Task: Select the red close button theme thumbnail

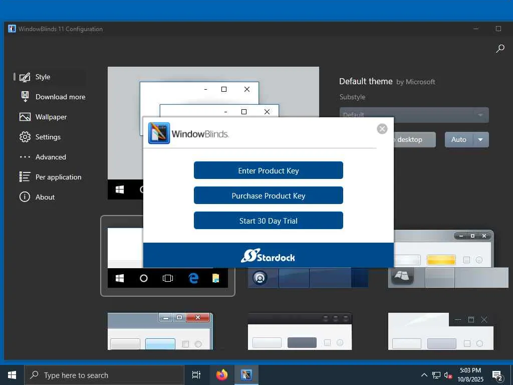Action: click(160, 331)
